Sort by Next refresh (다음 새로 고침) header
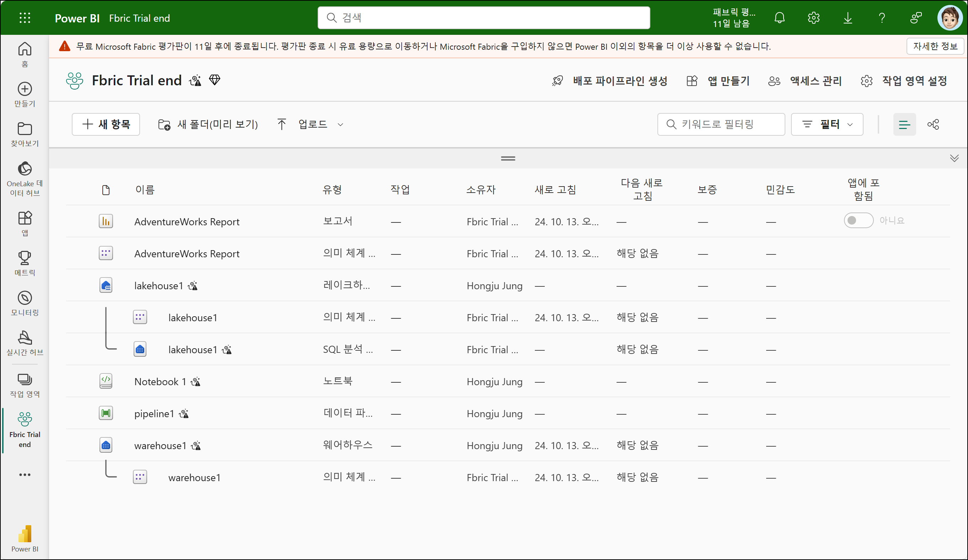The width and height of the screenshot is (968, 560). click(x=641, y=190)
